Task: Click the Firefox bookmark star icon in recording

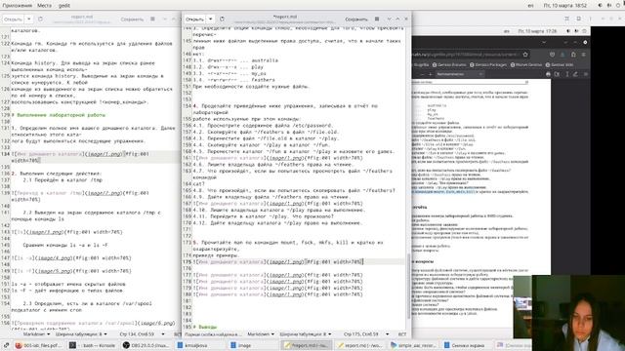Action: click(525, 55)
